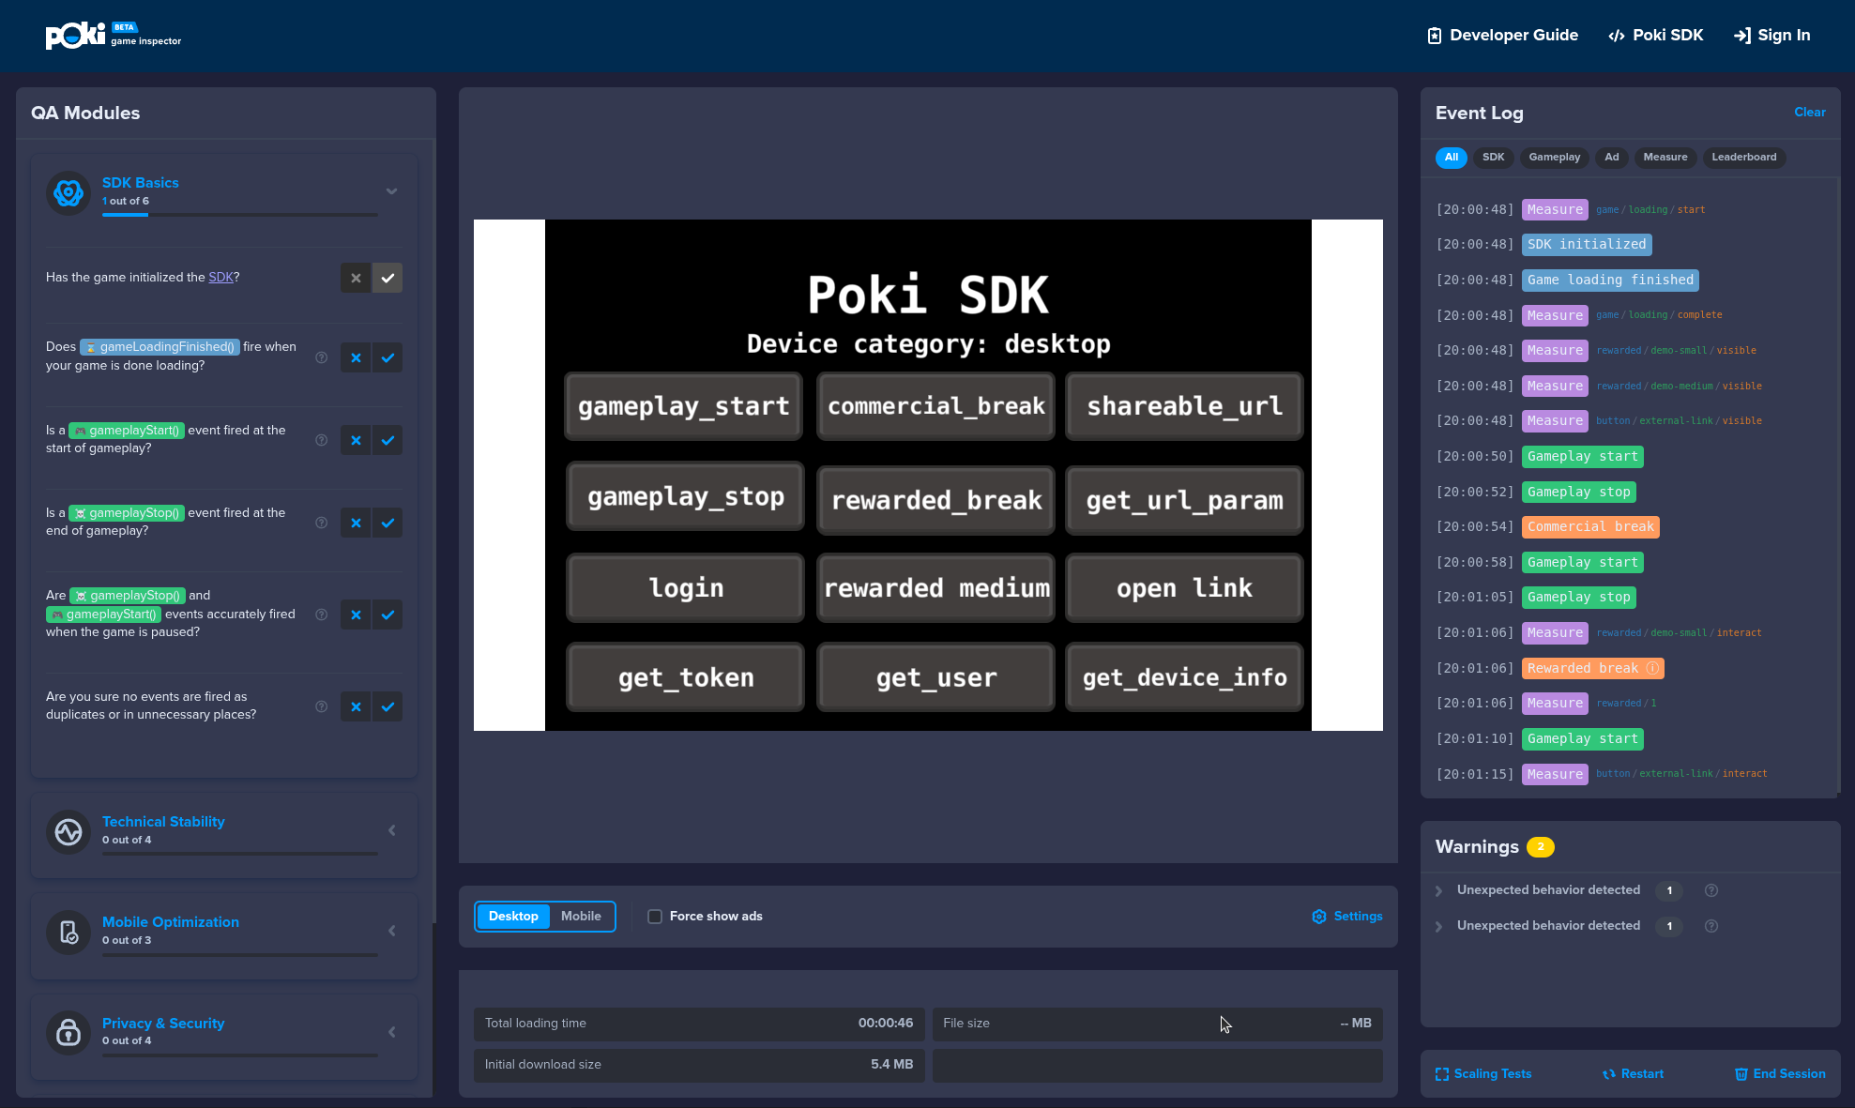Viewport: 1855px width, 1108px height.
Task: Collapse the SDK Basics module chevron
Action: click(392, 191)
